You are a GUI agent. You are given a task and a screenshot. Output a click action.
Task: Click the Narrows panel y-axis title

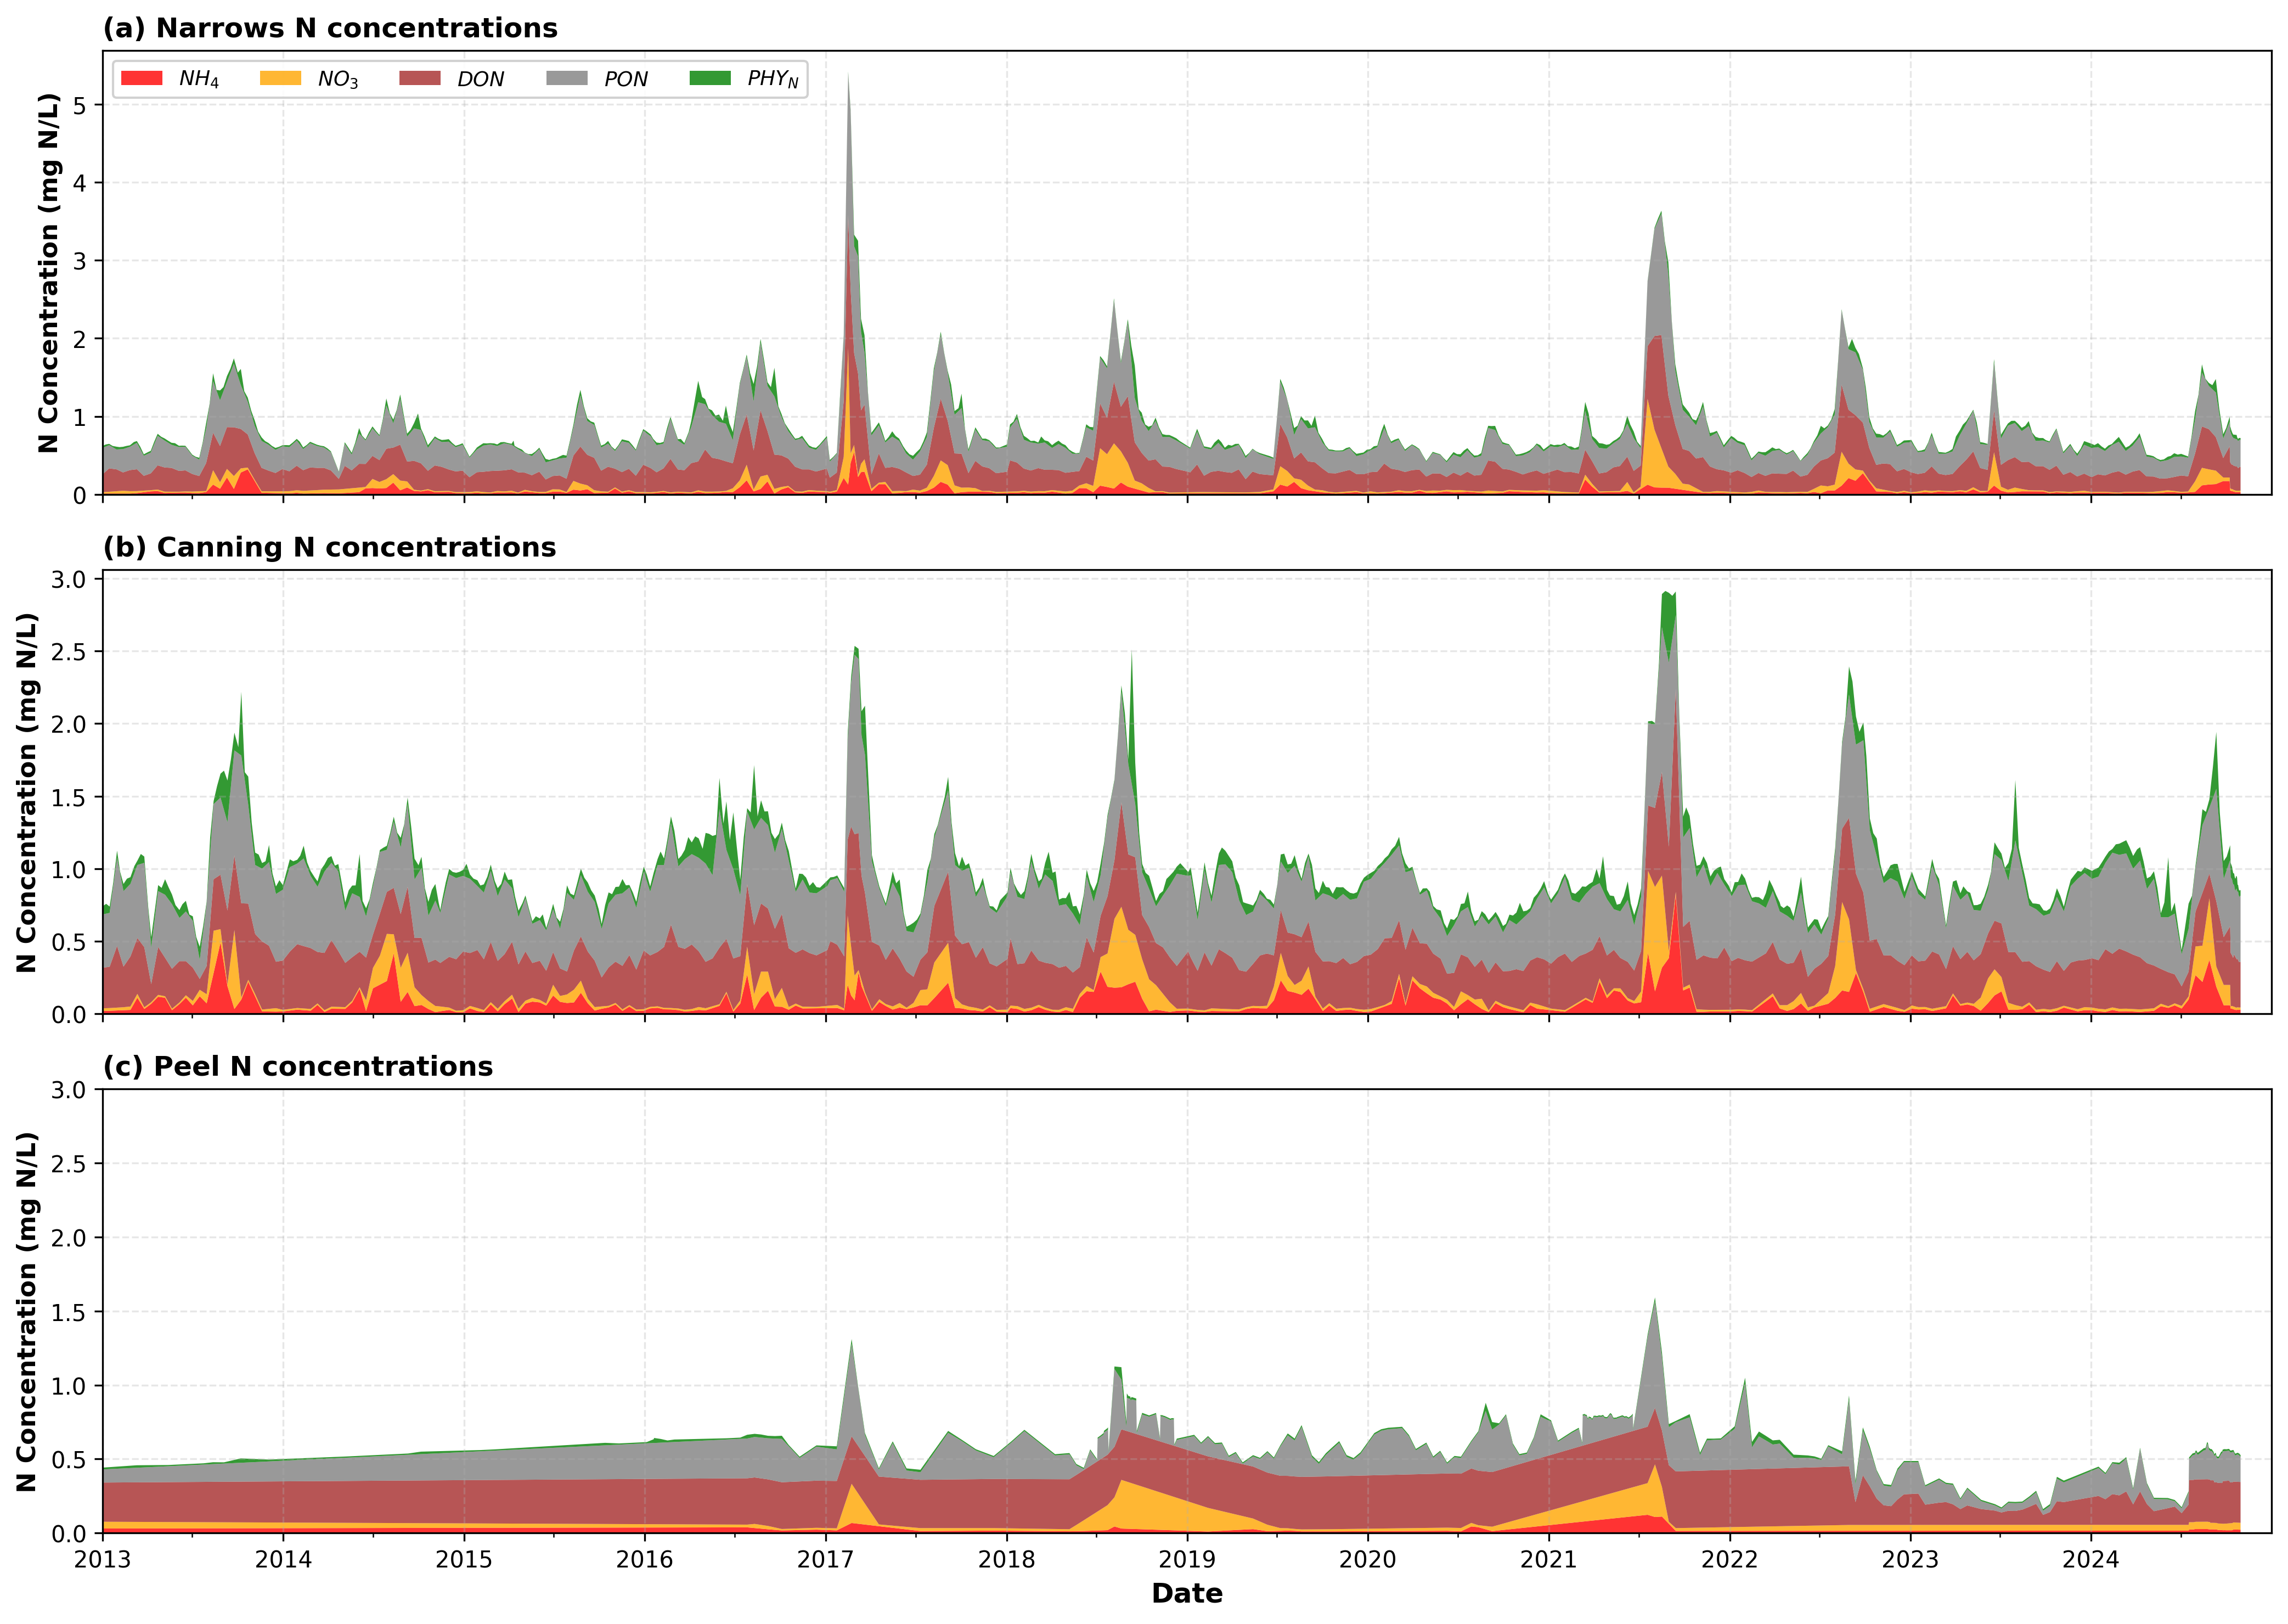click(x=48, y=273)
